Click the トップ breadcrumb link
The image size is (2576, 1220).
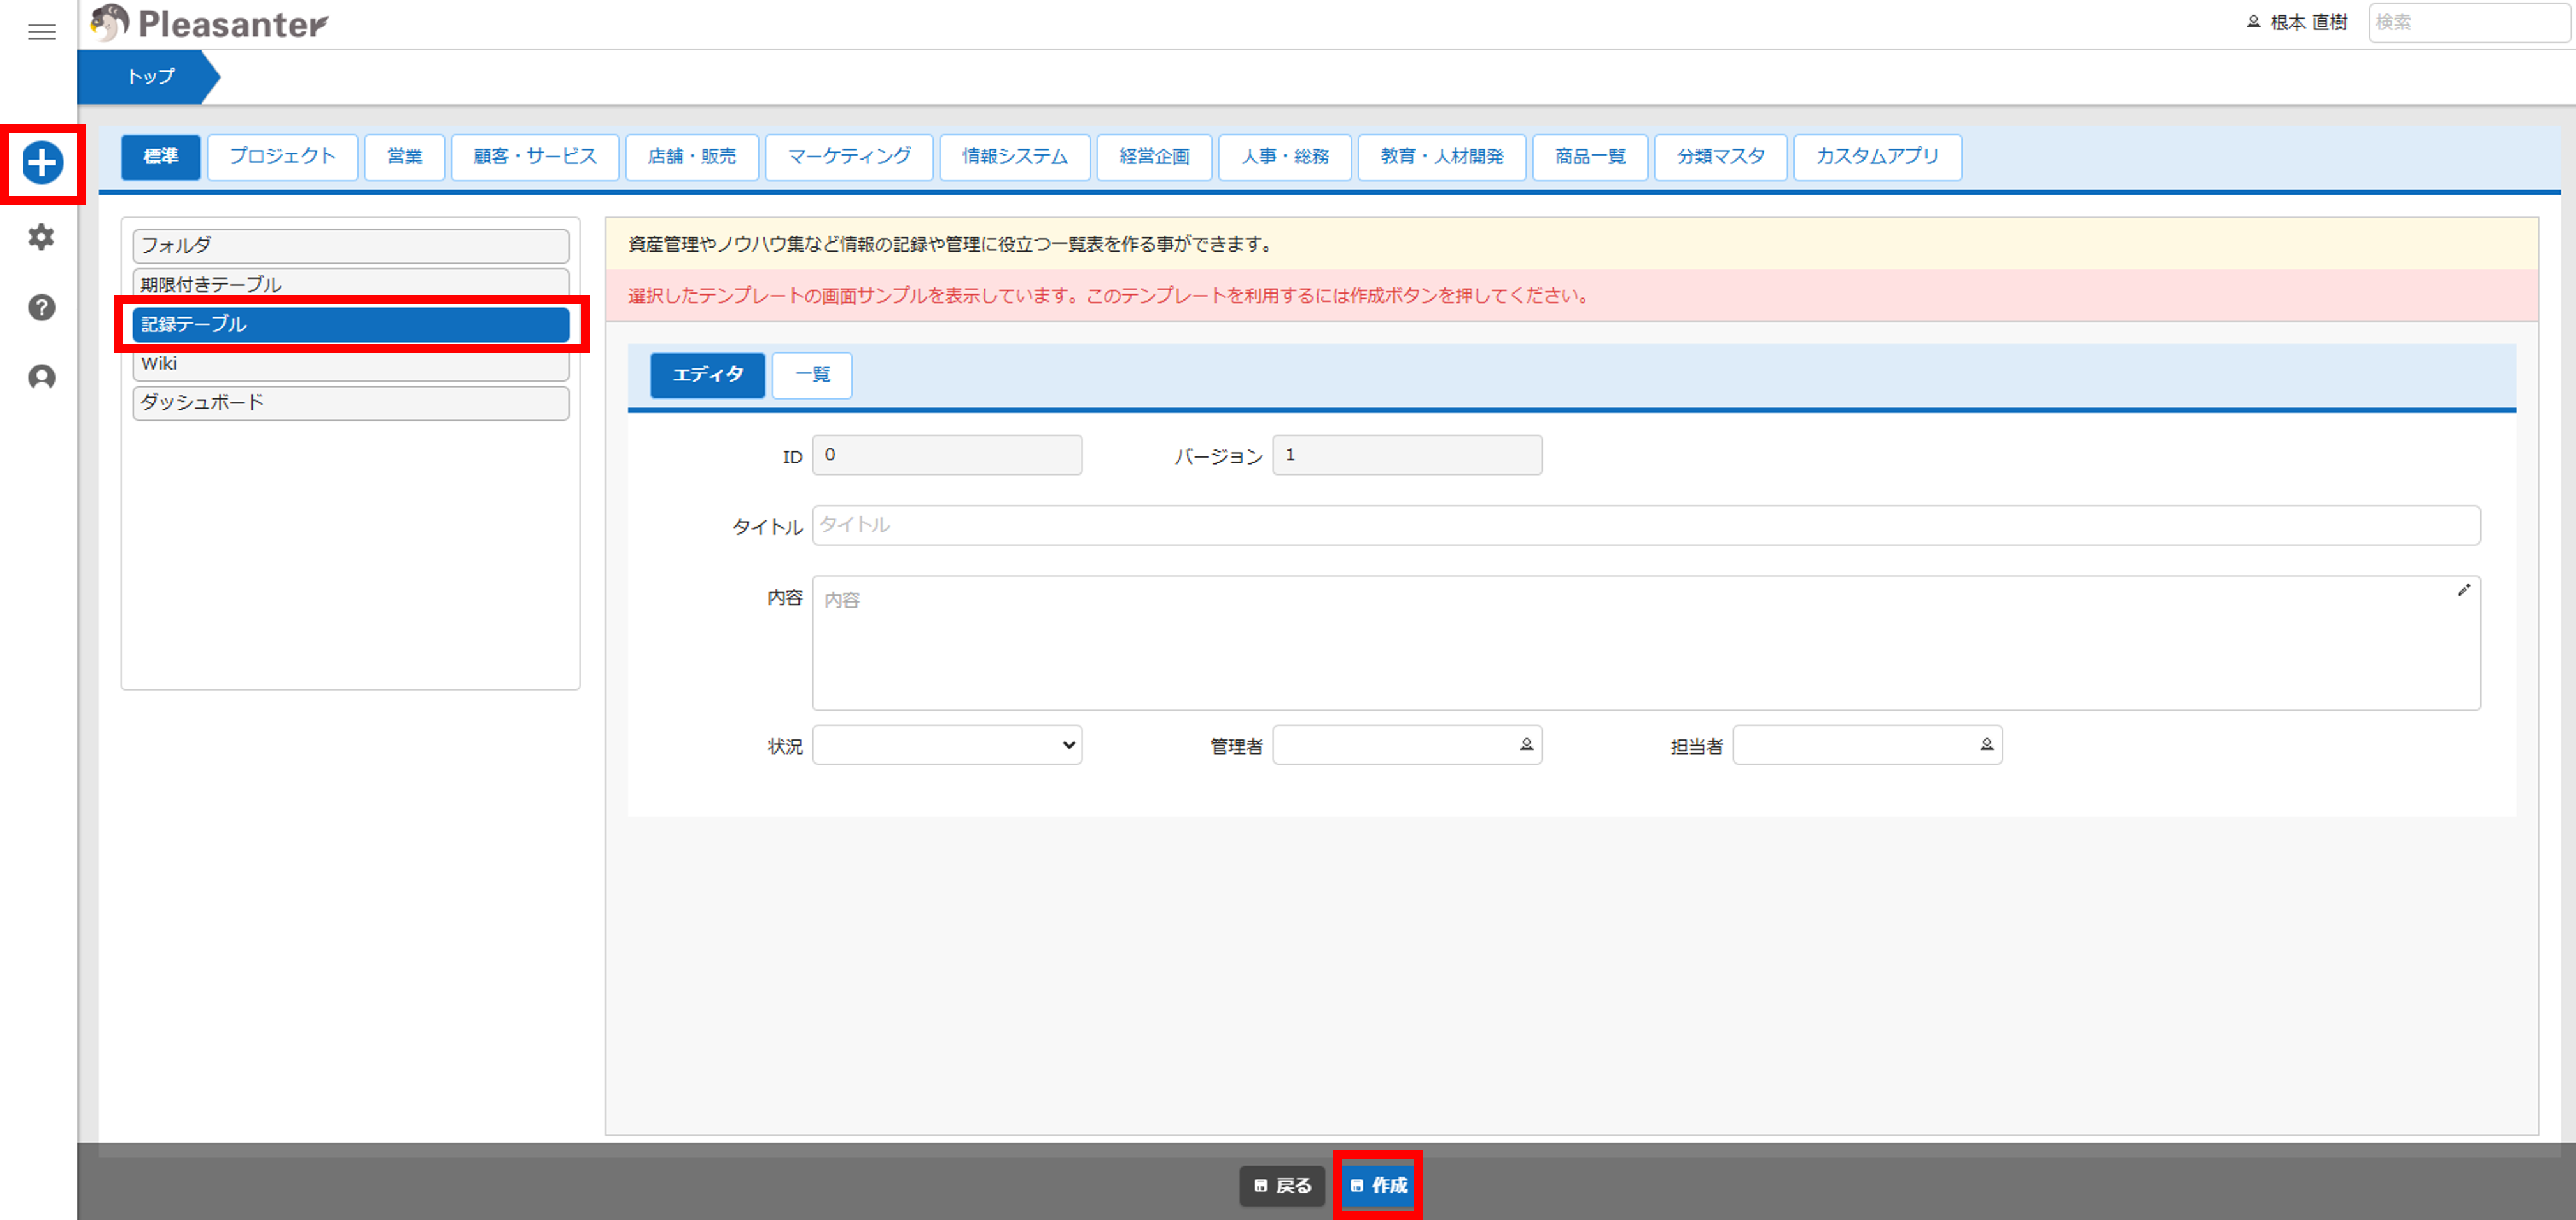pos(150,77)
